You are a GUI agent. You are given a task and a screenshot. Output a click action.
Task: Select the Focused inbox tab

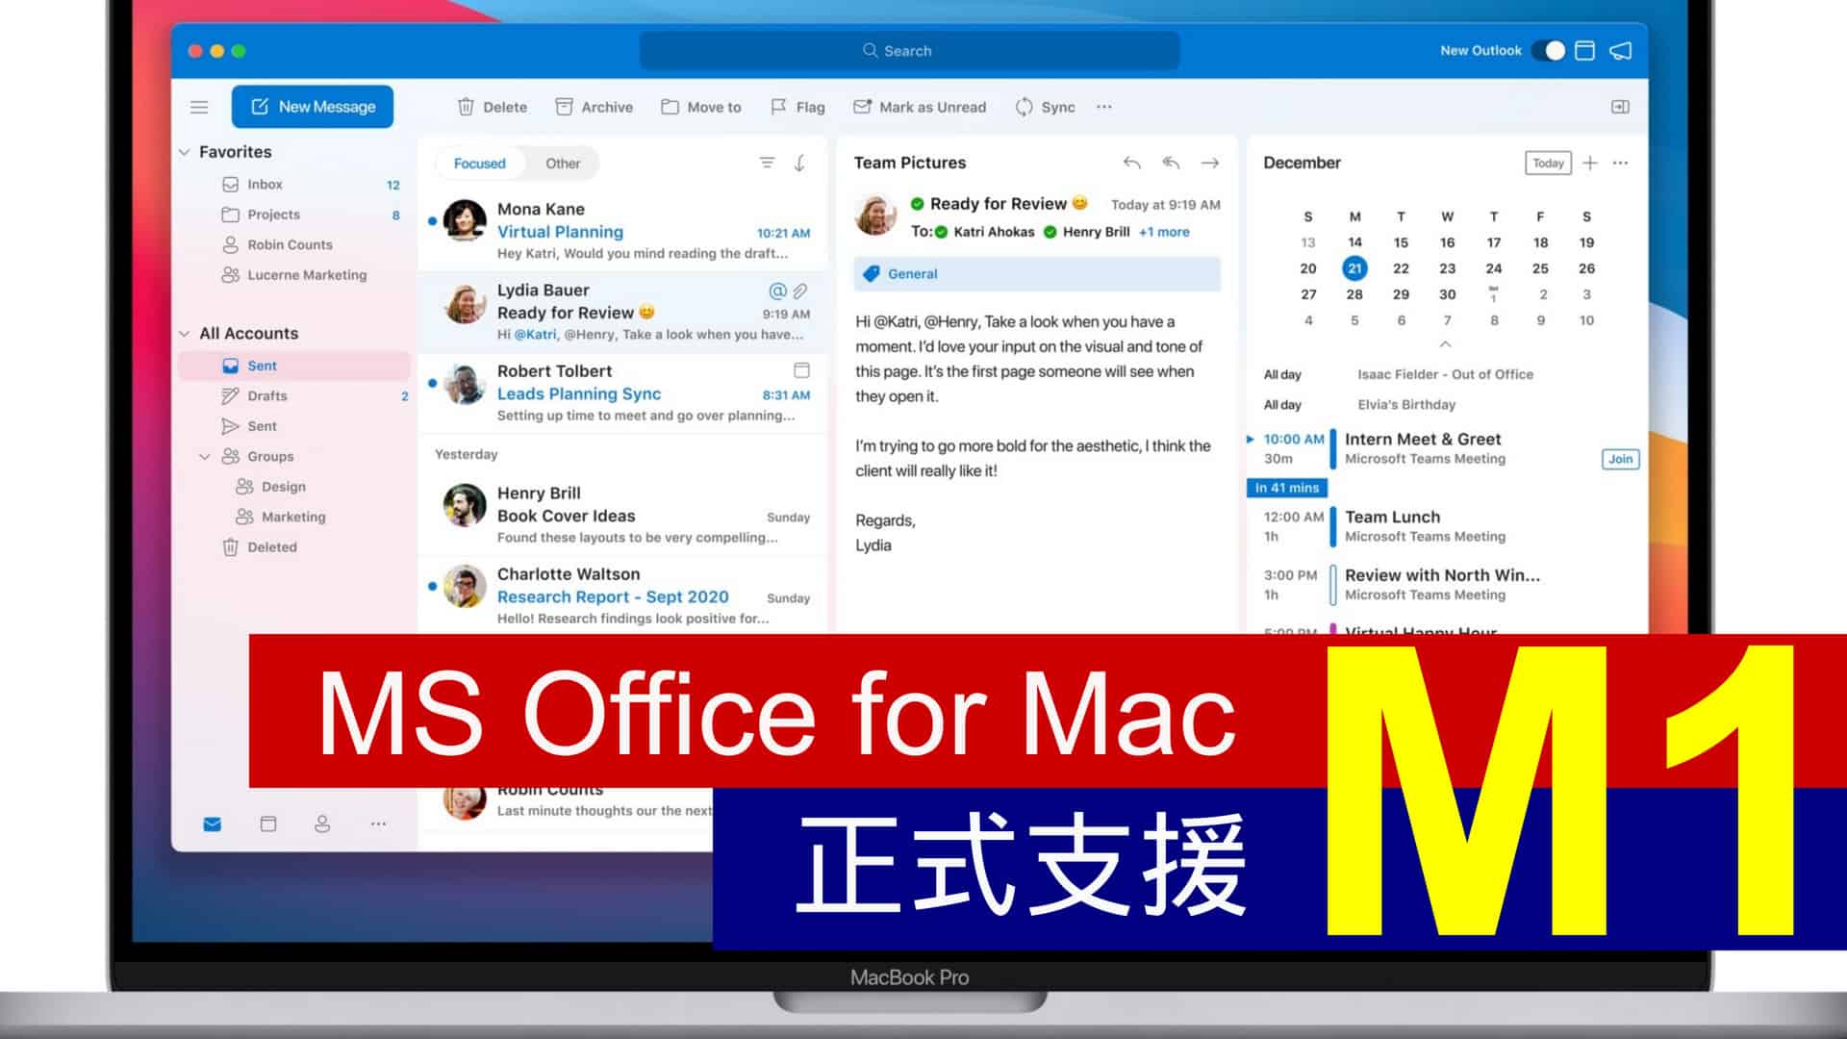coord(479,163)
